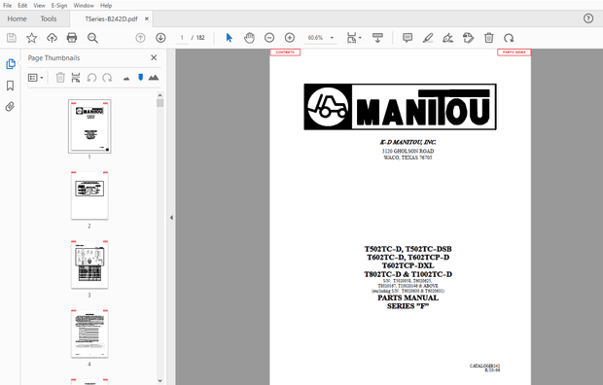Open the find text magnifier icon
This screenshot has width=603, height=385.
92,38
